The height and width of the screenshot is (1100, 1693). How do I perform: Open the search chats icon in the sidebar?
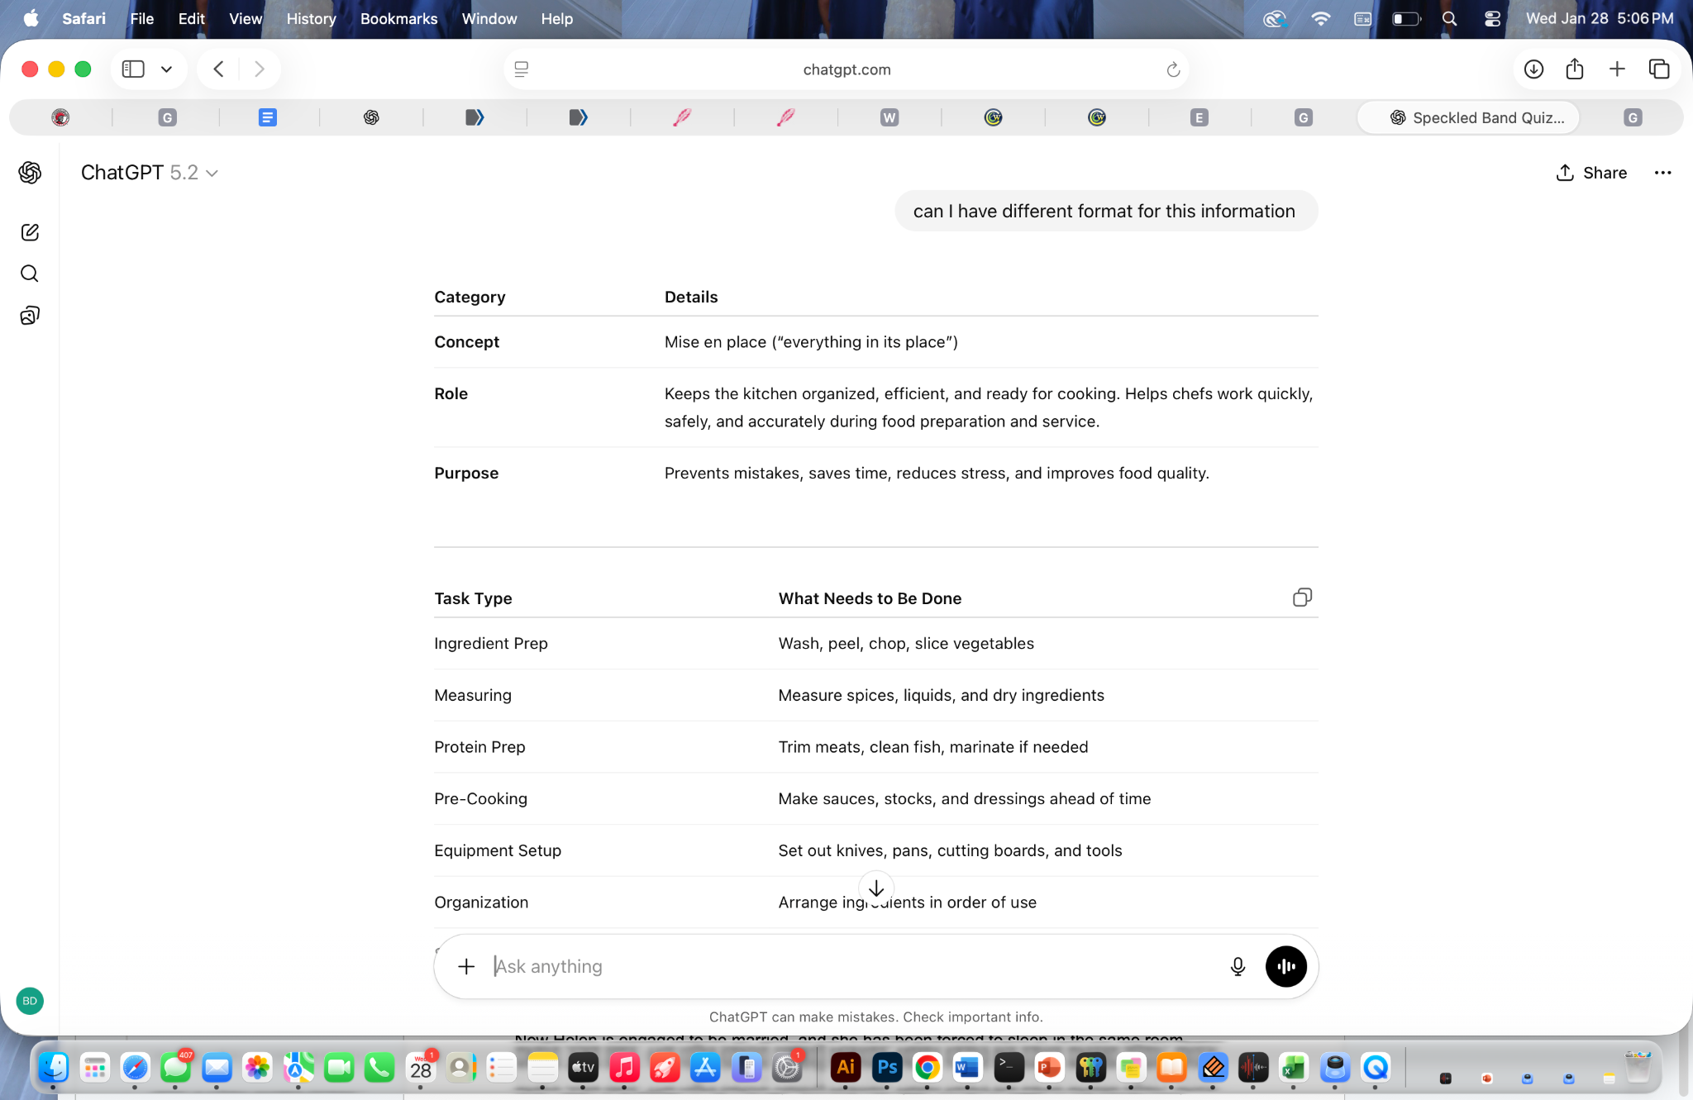point(30,274)
